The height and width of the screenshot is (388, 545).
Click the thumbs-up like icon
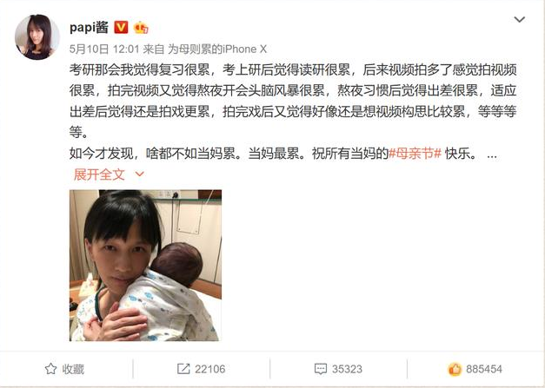[455, 369]
